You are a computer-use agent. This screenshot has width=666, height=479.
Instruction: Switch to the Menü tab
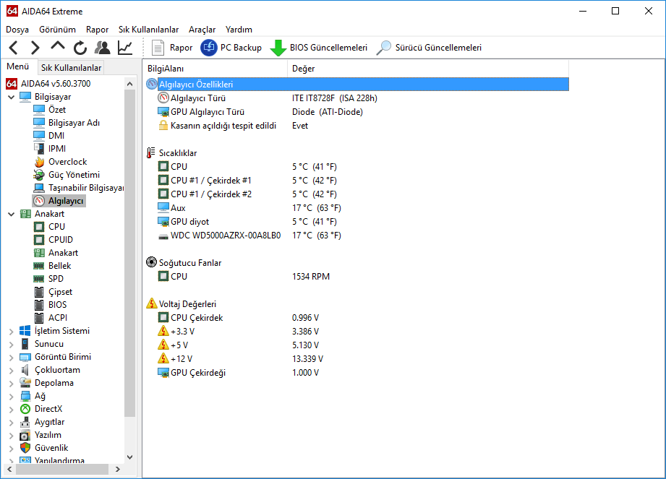pos(18,66)
